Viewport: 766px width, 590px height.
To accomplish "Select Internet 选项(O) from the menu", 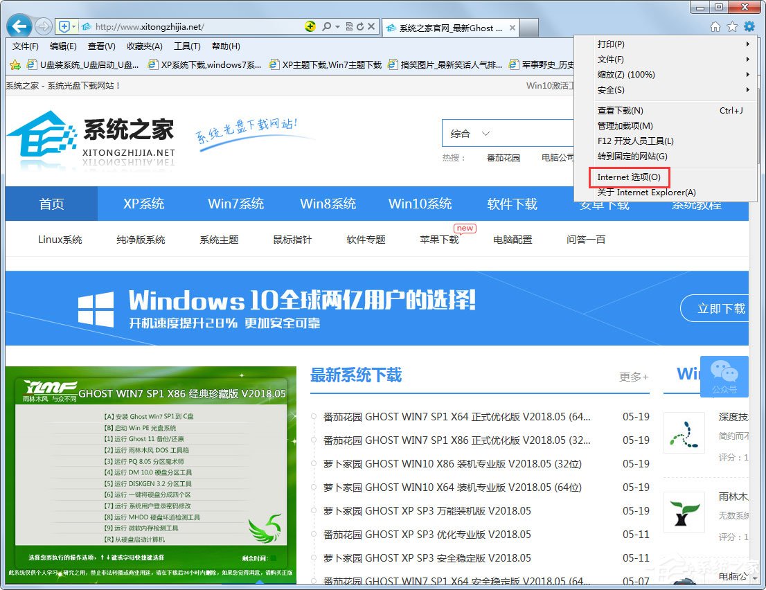I will 629,177.
